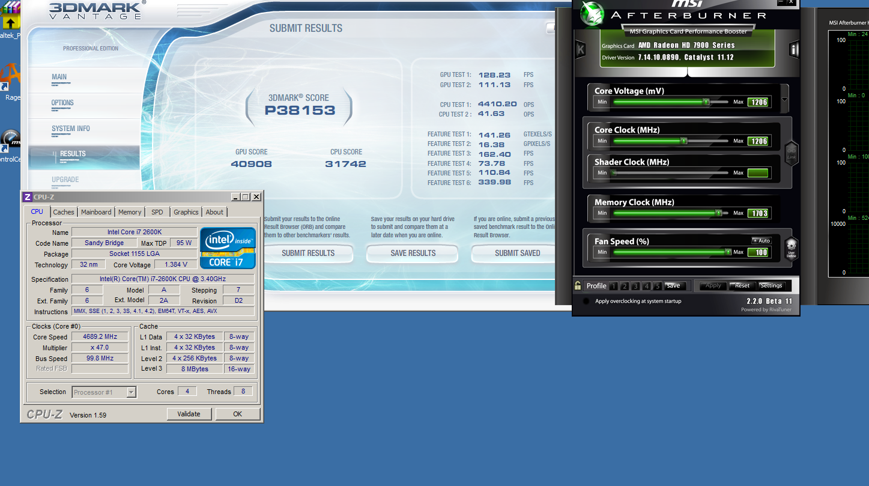Click the CPU-Z title bar icon

[x=27, y=197]
